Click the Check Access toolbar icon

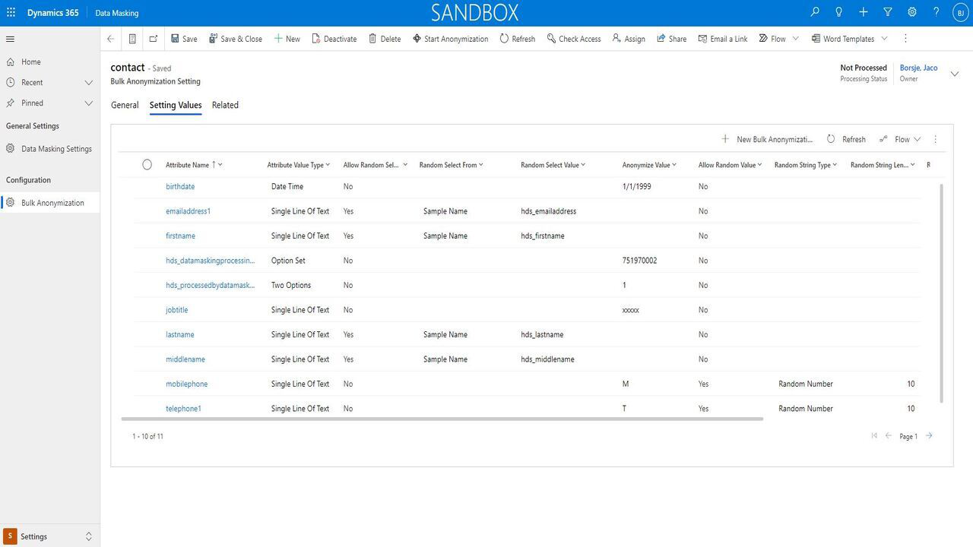pos(551,39)
